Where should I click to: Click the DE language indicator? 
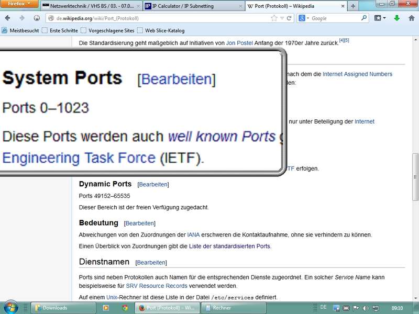pos(323,307)
